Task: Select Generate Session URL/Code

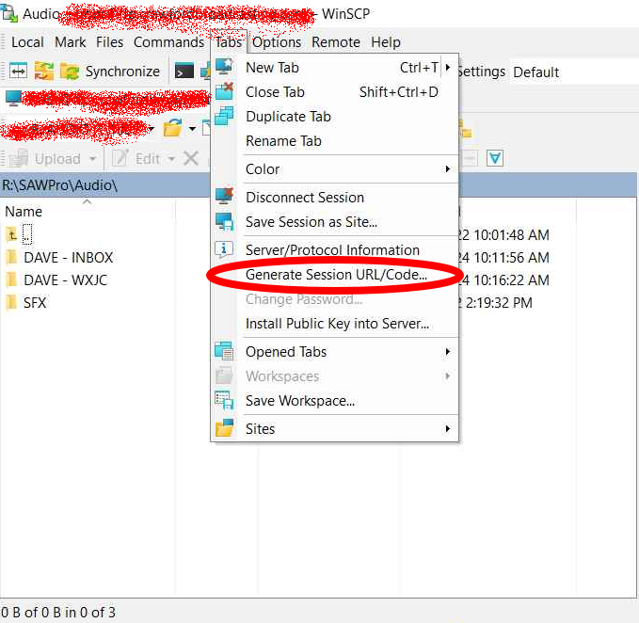Action: [x=334, y=275]
